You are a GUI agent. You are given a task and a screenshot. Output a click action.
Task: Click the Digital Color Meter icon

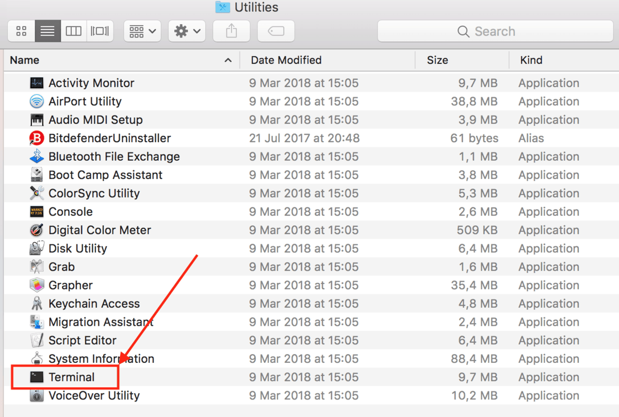[x=37, y=230]
